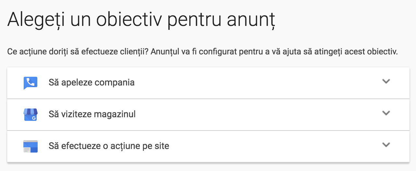Click the blue phone call icon
The width and height of the screenshot is (416, 171).
click(x=31, y=83)
